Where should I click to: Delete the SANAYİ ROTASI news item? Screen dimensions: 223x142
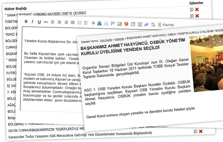pyautogui.click(x=197, y=9)
